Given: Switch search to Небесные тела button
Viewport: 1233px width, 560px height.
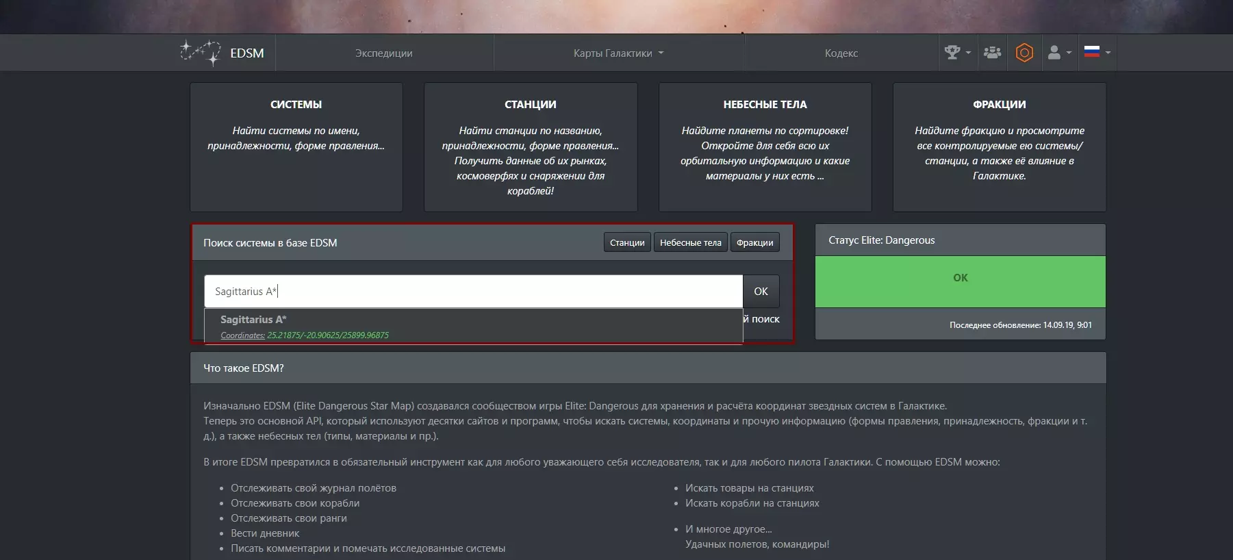Looking at the screenshot, I should click(691, 242).
